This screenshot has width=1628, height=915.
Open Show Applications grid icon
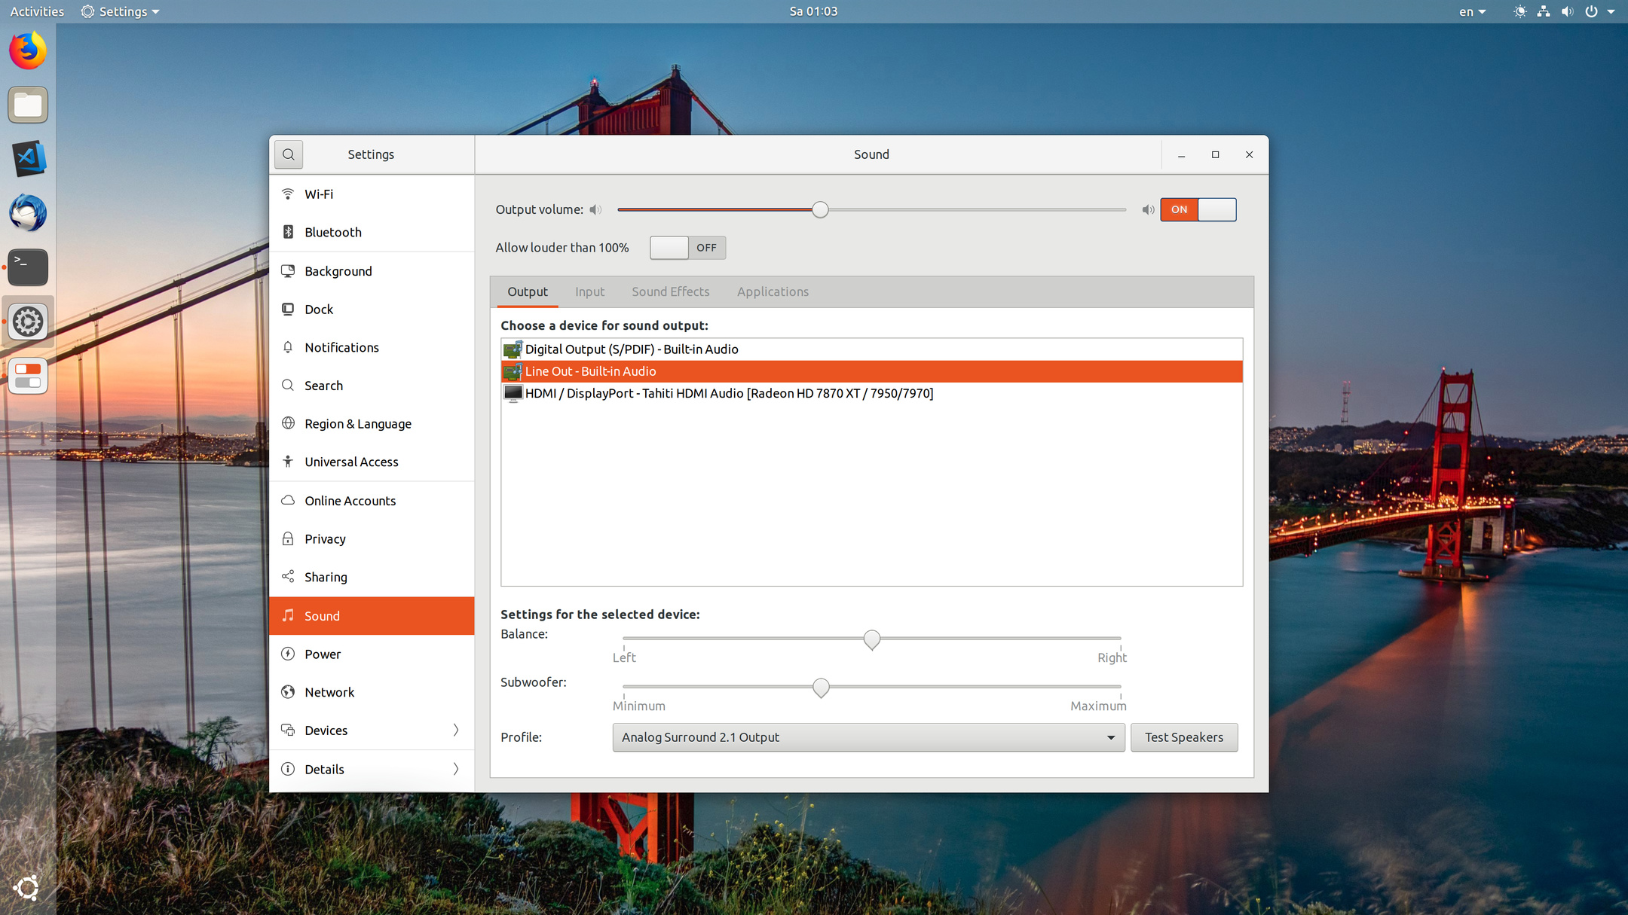28,888
